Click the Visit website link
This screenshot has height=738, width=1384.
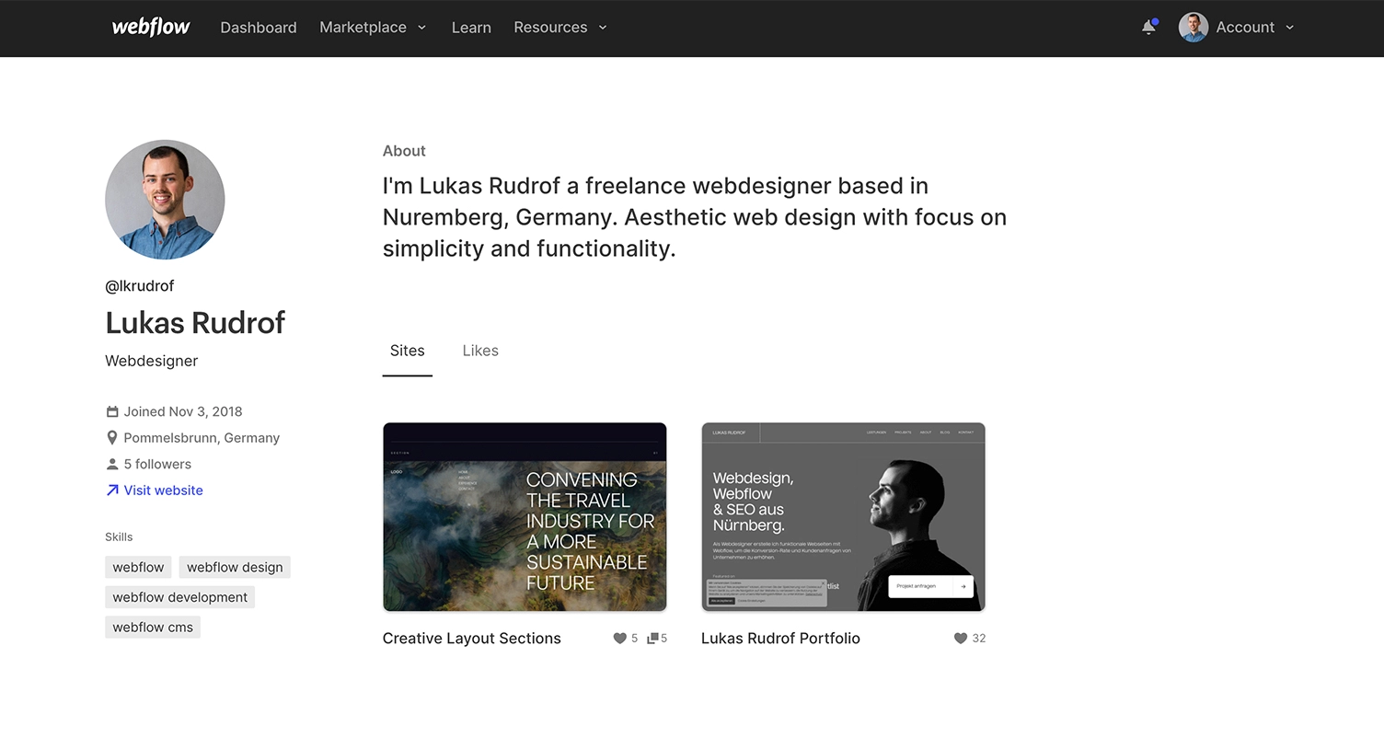[x=164, y=490]
